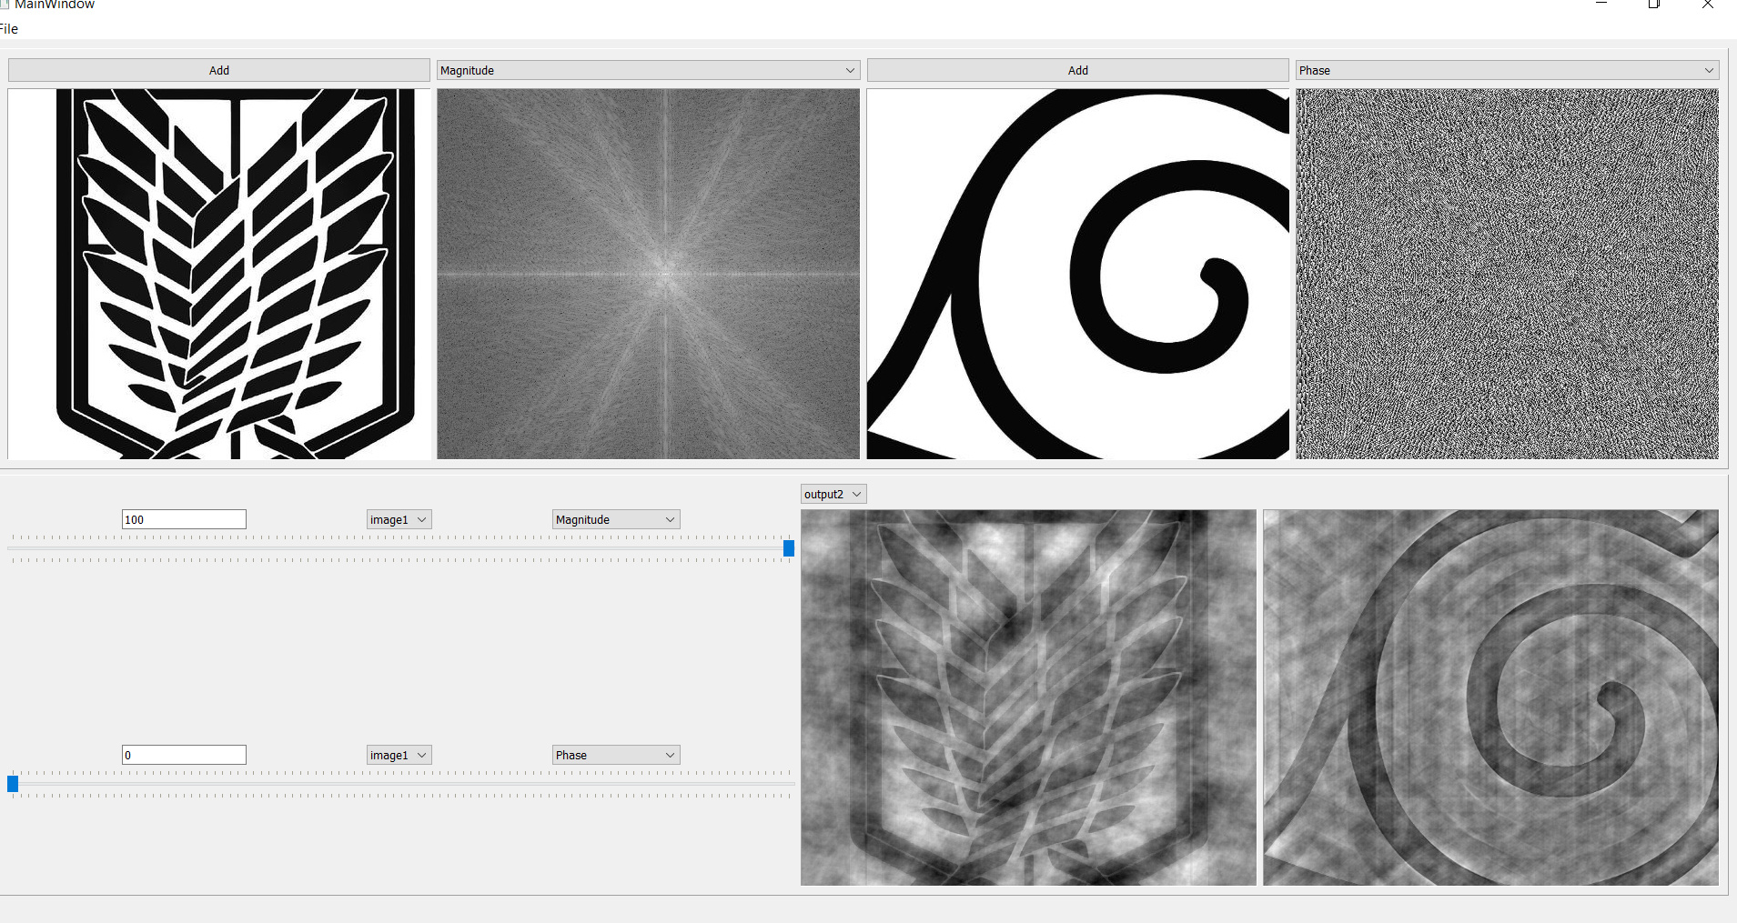
Task: Click the Add button above the spiral image
Action: [x=1077, y=70]
